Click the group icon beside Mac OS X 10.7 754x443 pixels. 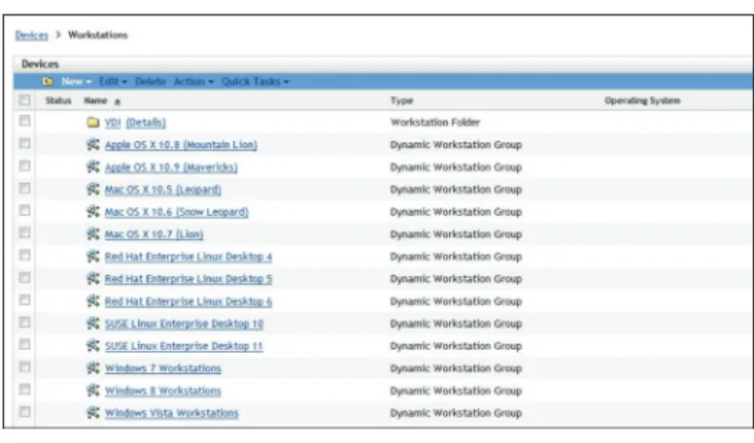pyautogui.click(x=93, y=234)
